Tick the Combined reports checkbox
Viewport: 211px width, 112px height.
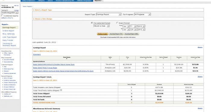tap(2, 16)
